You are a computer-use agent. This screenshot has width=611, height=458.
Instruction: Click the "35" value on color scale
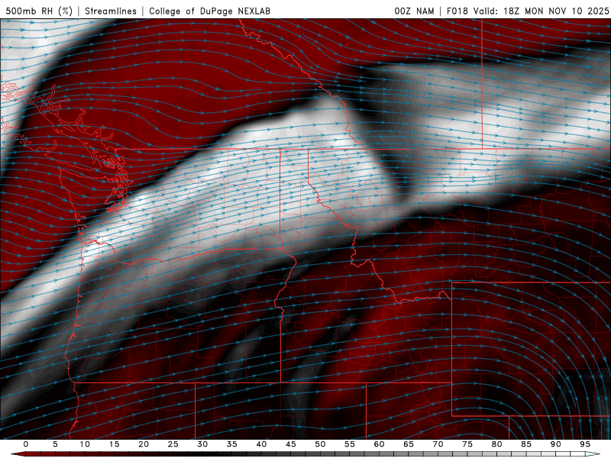click(232, 444)
